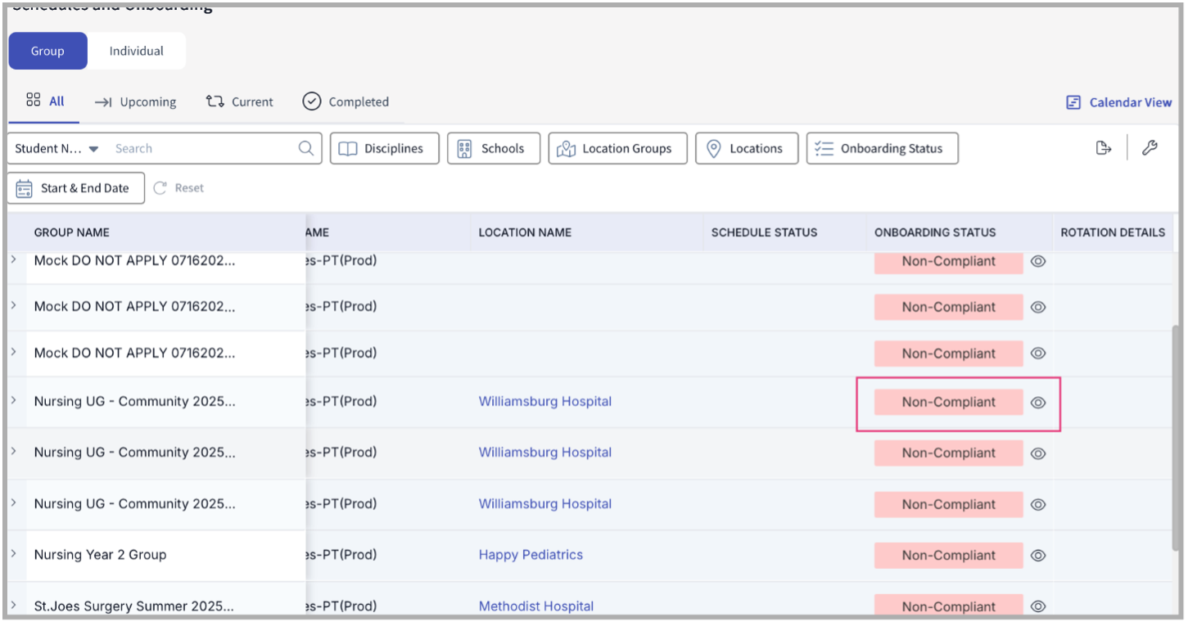The image size is (1188, 622).
Task: Switch to the Completed tab
Action: [x=346, y=102]
